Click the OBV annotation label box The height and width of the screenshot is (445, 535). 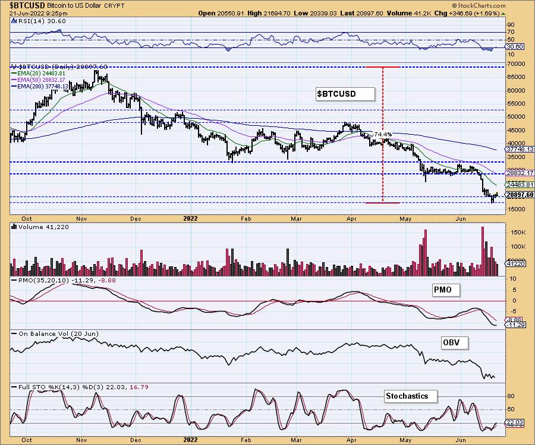tap(455, 343)
